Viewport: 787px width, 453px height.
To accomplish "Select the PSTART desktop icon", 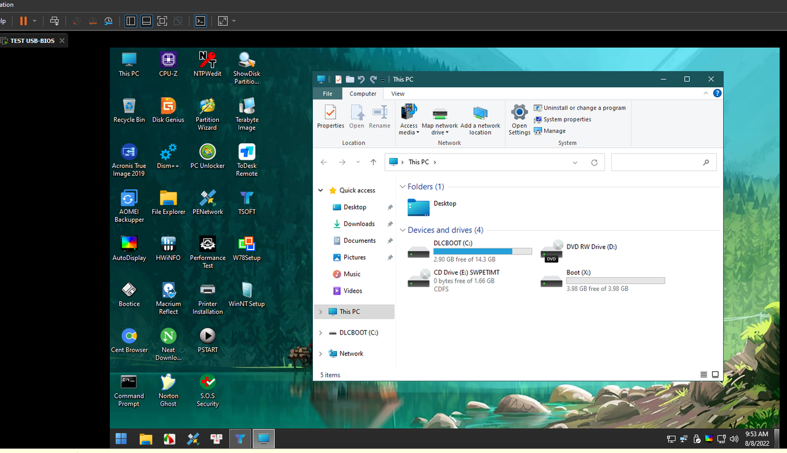I will pos(207,341).
